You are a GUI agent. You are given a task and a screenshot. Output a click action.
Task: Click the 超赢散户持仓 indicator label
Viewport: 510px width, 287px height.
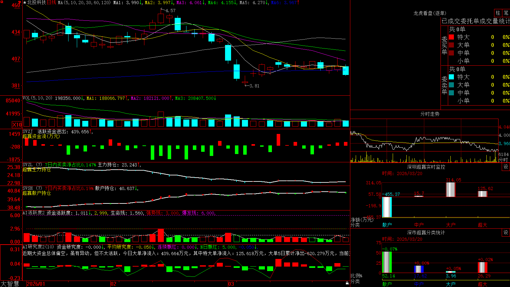(x=37, y=193)
